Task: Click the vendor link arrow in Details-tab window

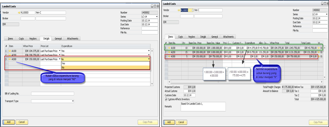Action: (19, 13)
